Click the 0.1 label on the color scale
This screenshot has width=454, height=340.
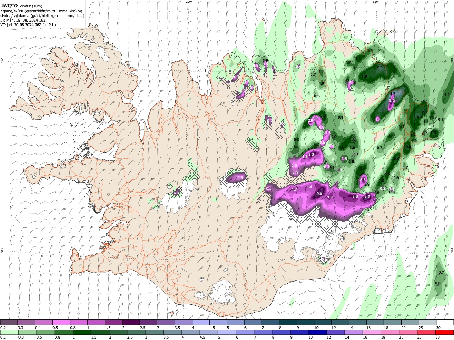[x=3, y=338]
